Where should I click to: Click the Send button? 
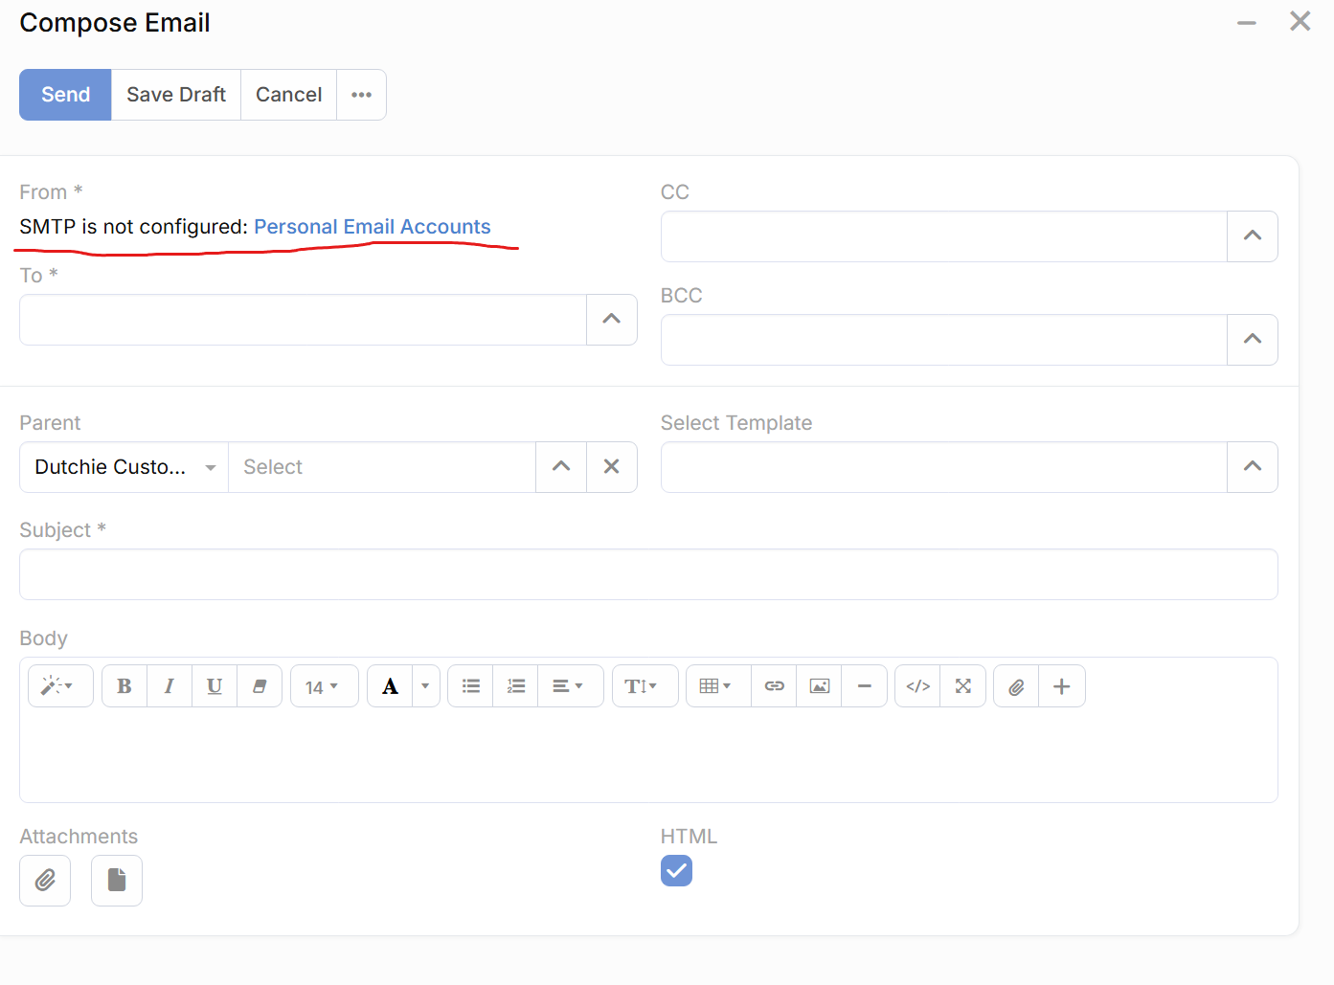(65, 95)
